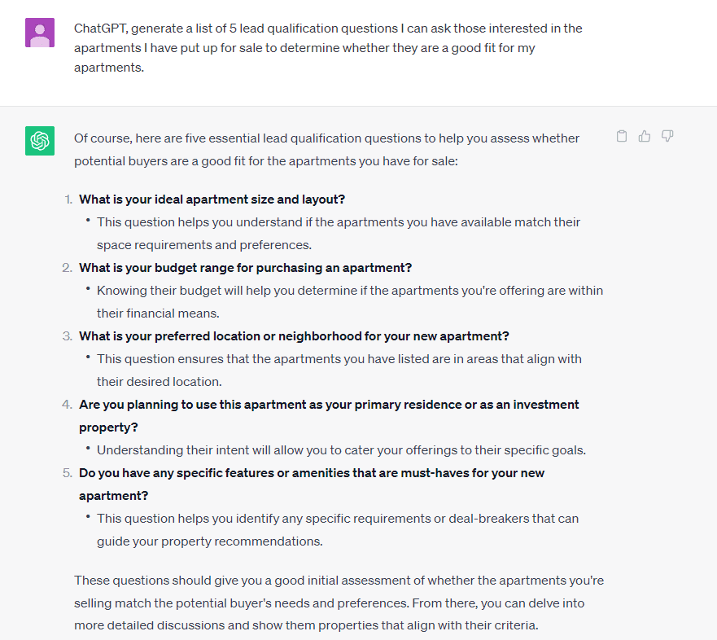Copy the lead qualification questions response

[x=621, y=136]
